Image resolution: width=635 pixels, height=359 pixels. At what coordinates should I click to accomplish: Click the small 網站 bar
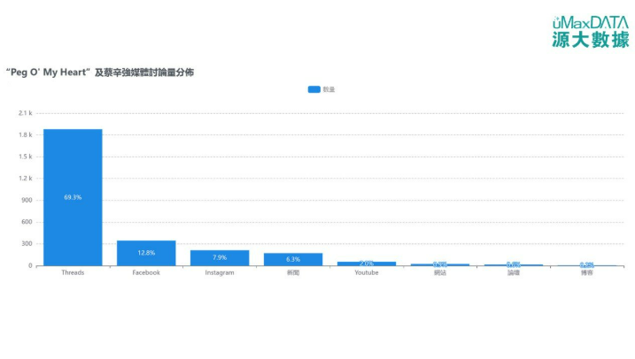[440, 264]
